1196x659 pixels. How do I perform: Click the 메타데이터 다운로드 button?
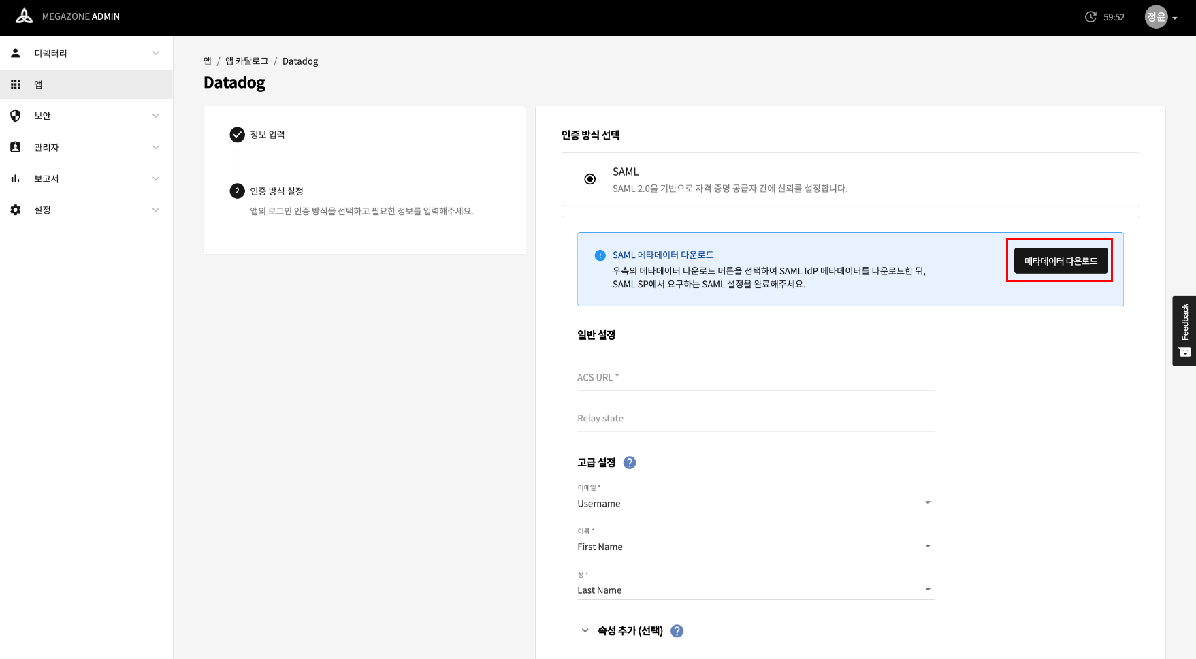pyautogui.click(x=1061, y=261)
